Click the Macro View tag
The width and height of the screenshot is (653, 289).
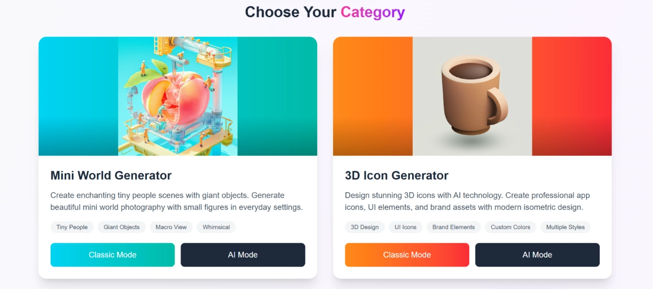pyautogui.click(x=171, y=227)
